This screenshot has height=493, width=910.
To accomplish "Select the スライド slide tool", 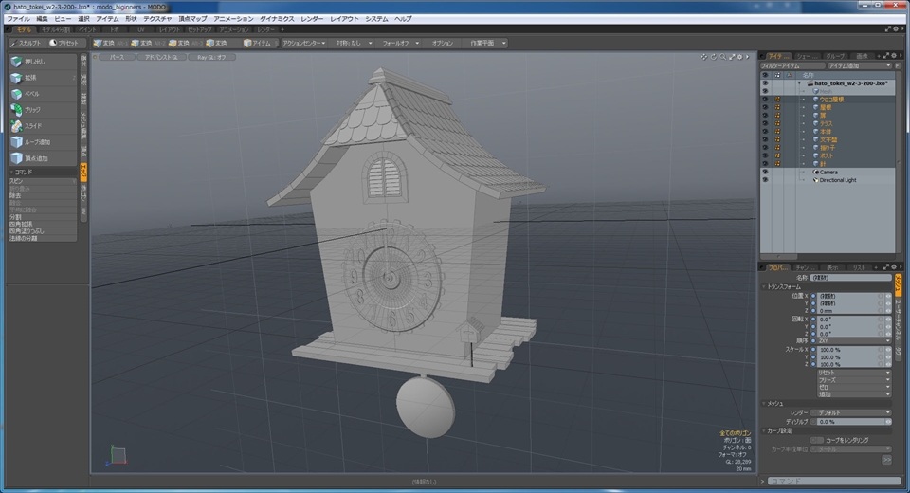I will click(x=43, y=126).
